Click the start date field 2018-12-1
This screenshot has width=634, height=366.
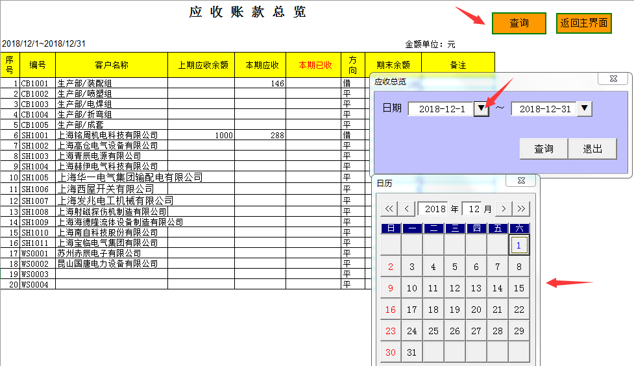click(x=441, y=109)
